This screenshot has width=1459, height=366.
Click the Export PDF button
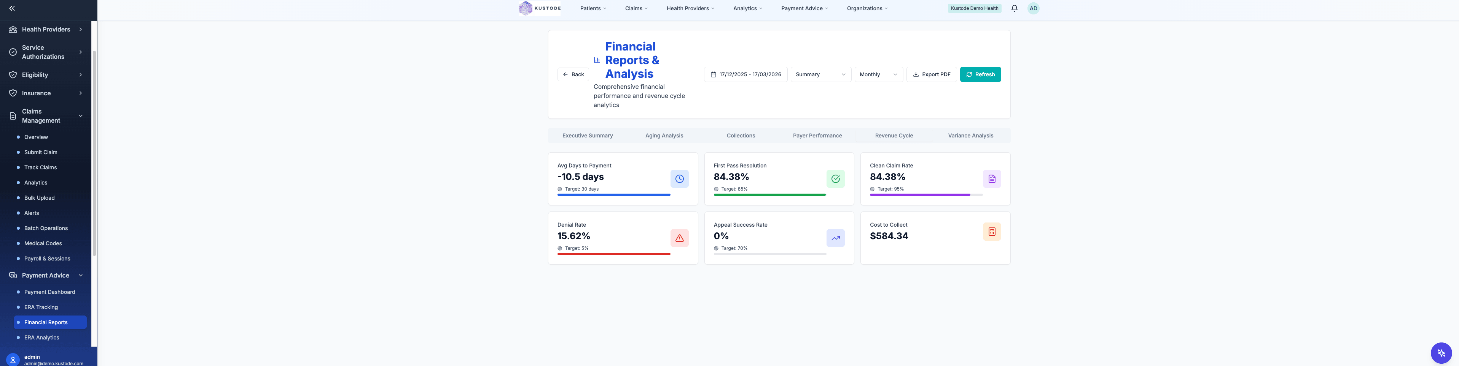point(931,74)
